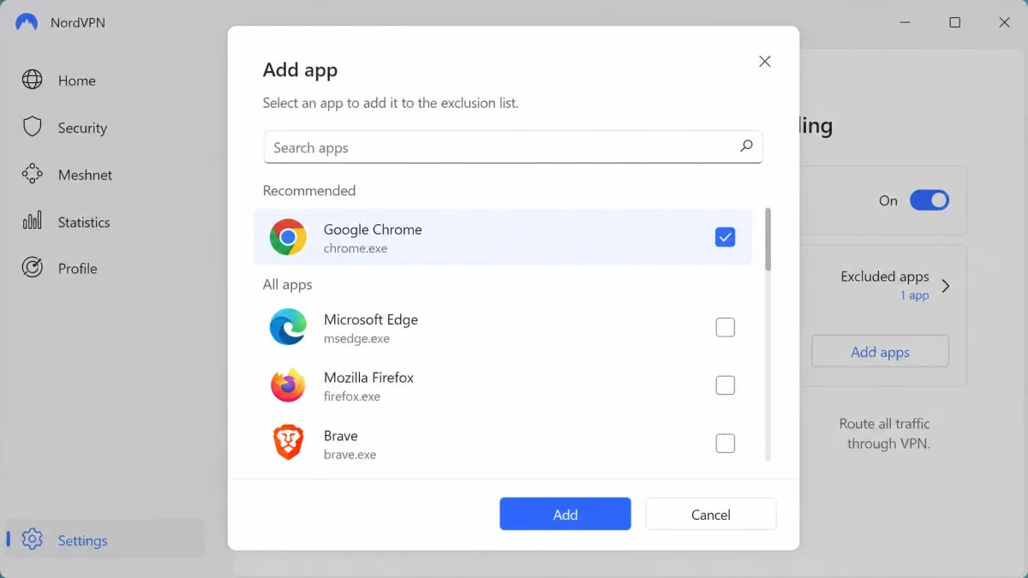Check the Microsoft Edge checkbox

[725, 327]
